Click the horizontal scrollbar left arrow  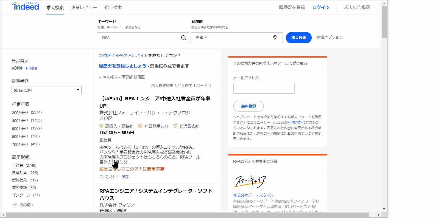[3, 215]
